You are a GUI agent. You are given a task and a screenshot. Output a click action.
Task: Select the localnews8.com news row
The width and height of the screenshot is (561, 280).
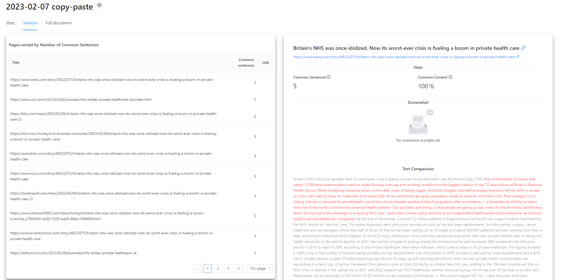pos(141,196)
